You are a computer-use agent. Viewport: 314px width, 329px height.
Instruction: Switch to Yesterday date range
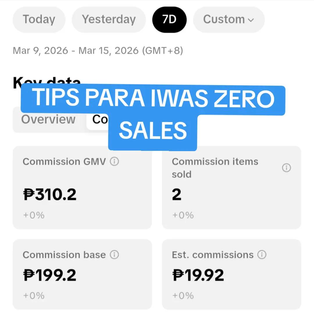pyautogui.click(x=109, y=19)
